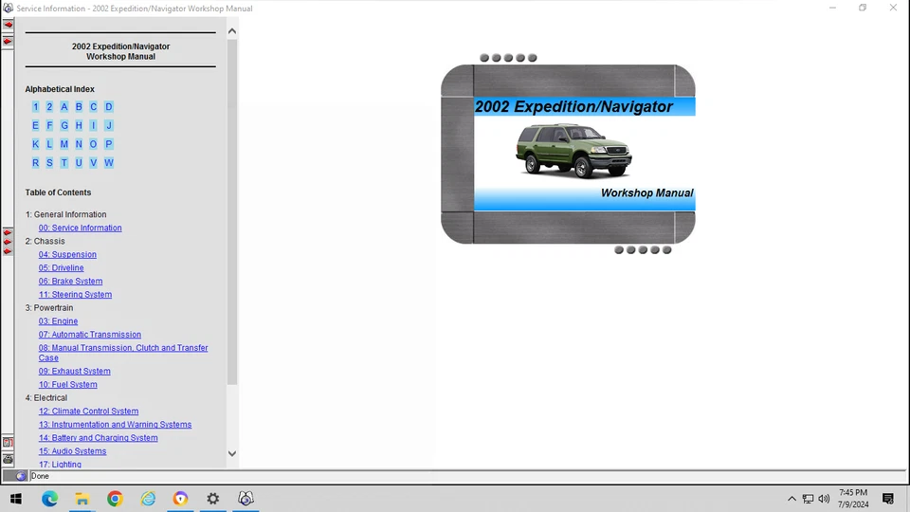The image size is (910, 512).
Task: Go to index letter F
Action: (49, 125)
